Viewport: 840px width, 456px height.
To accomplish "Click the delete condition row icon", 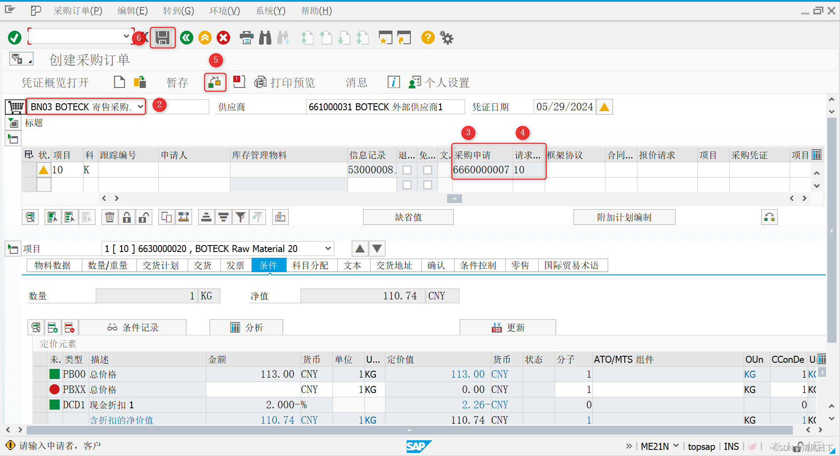I will click(70, 327).
